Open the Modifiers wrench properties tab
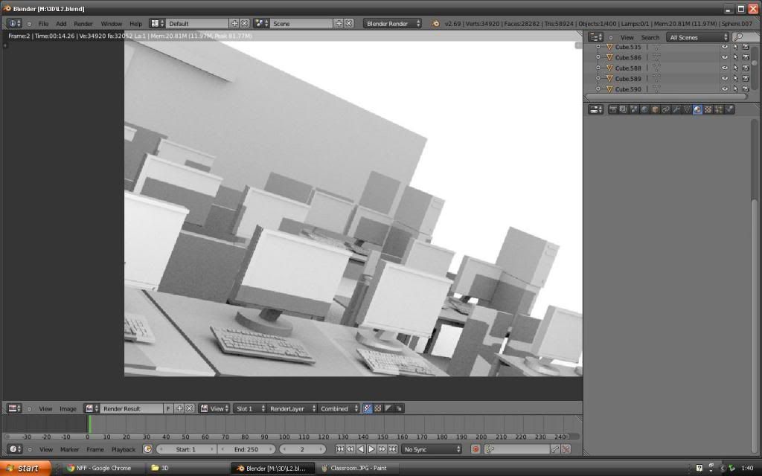The height and width of the screenshot is (476, 762). [676, 109]
